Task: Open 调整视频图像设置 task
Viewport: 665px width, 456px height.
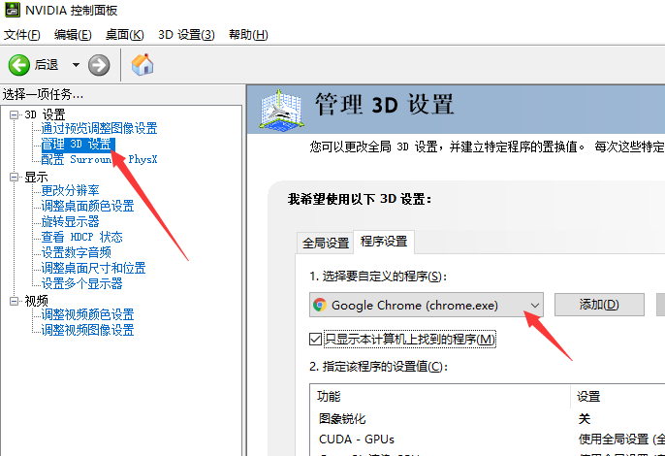Action: [87, 330]
